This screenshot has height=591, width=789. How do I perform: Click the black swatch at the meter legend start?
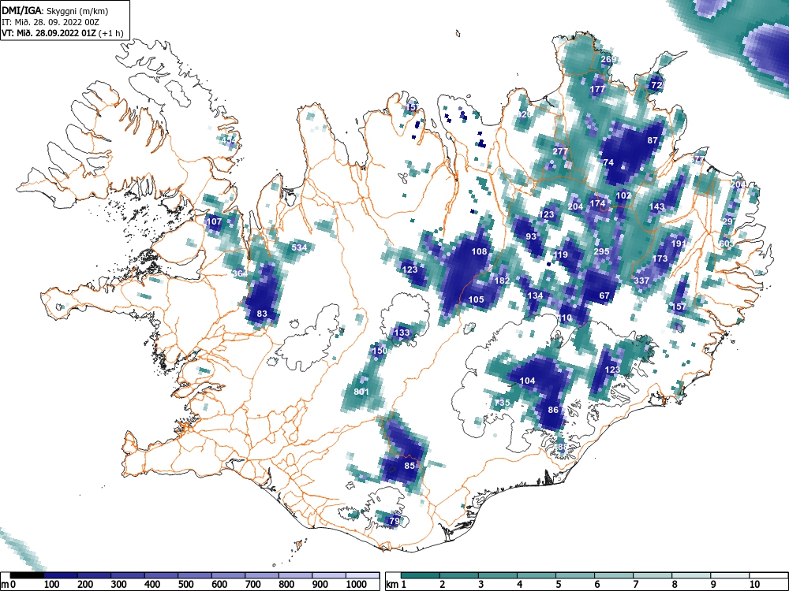coord(27,575)
